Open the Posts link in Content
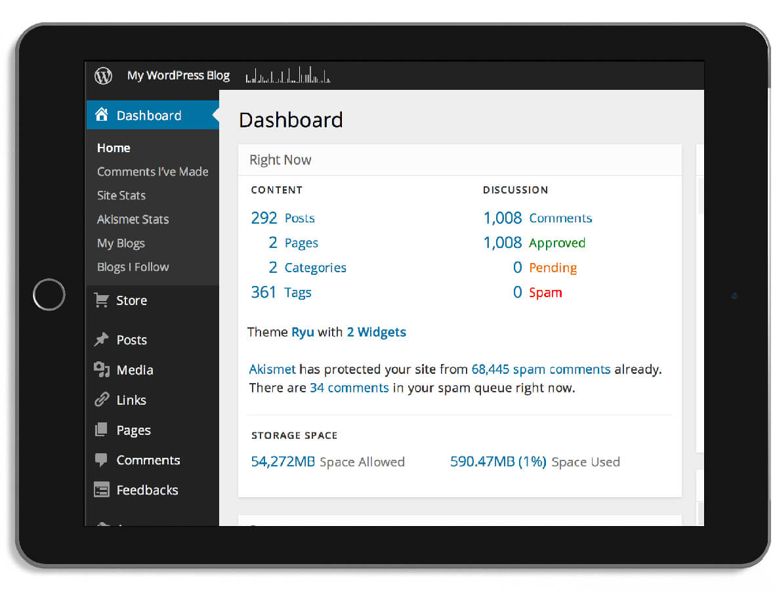The height and width of the screenshot is (591, 775). click(300, 218)
